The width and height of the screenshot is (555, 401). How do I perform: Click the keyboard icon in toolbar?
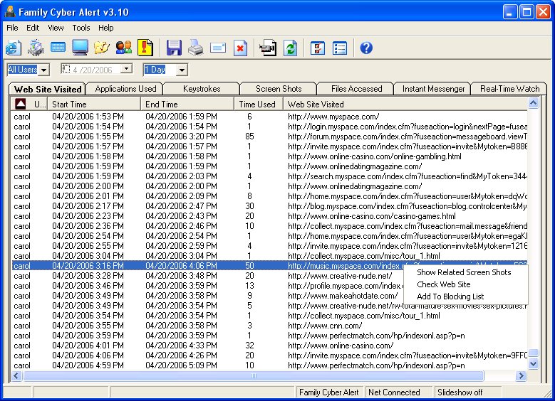point(58,48)
